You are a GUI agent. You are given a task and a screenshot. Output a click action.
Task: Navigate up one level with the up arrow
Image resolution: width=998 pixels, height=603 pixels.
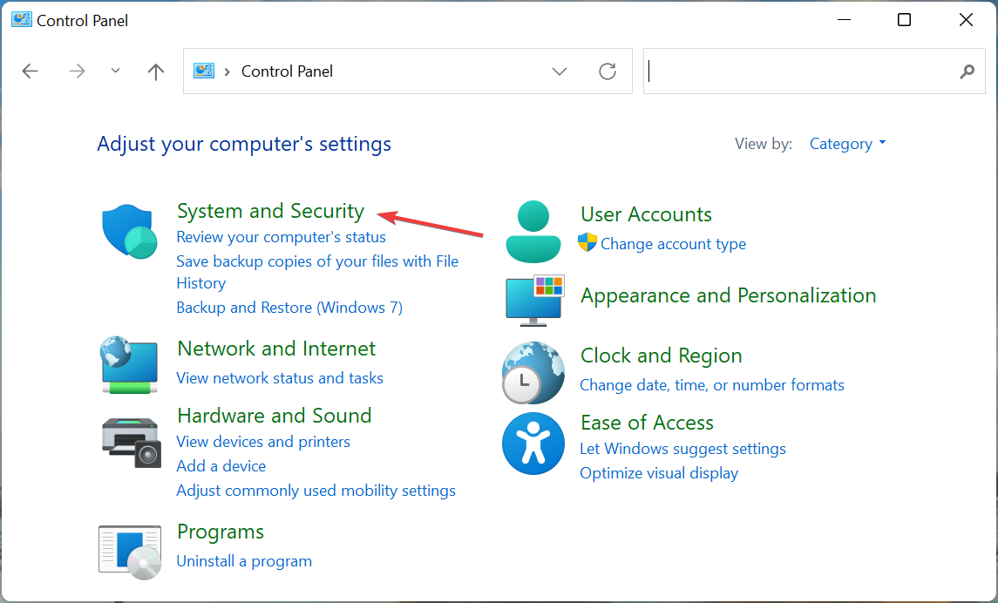point(155,71)
